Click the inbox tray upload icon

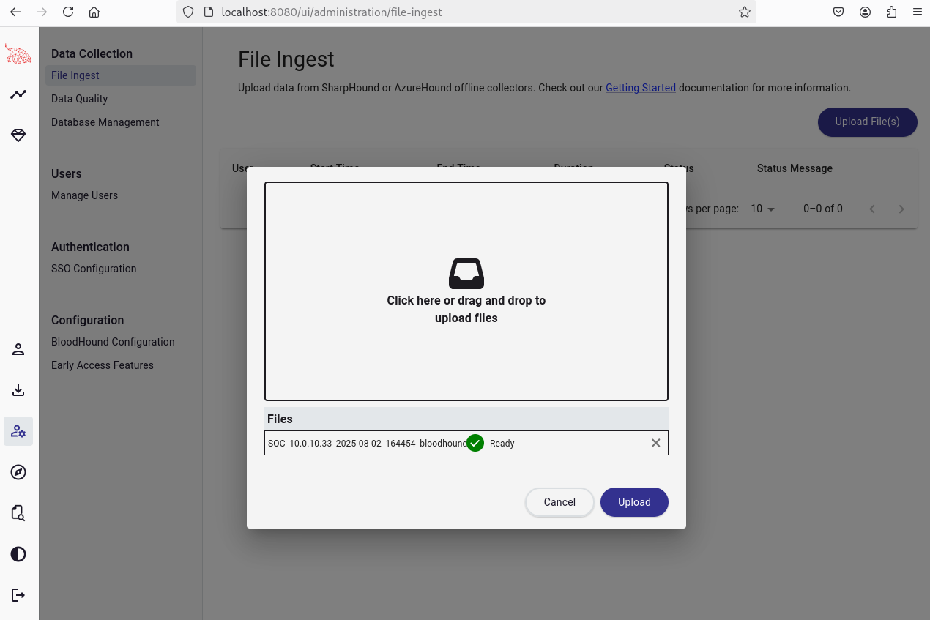466,274
